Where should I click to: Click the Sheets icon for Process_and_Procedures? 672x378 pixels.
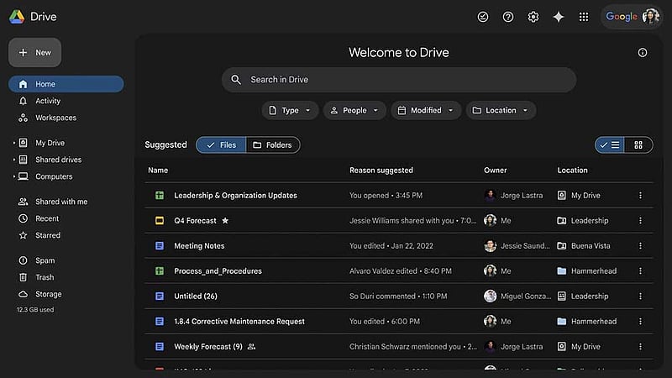160,271
